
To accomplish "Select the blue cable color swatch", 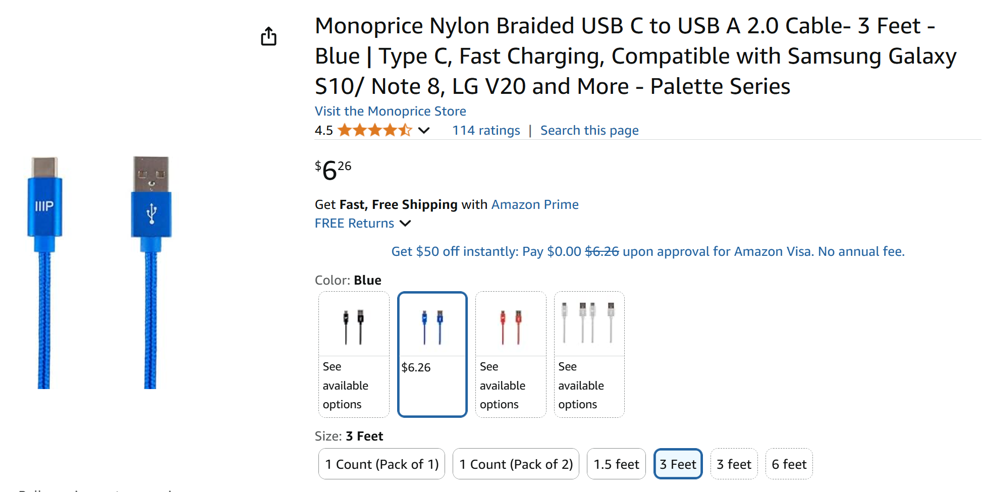I will click(x=432, y=354).
